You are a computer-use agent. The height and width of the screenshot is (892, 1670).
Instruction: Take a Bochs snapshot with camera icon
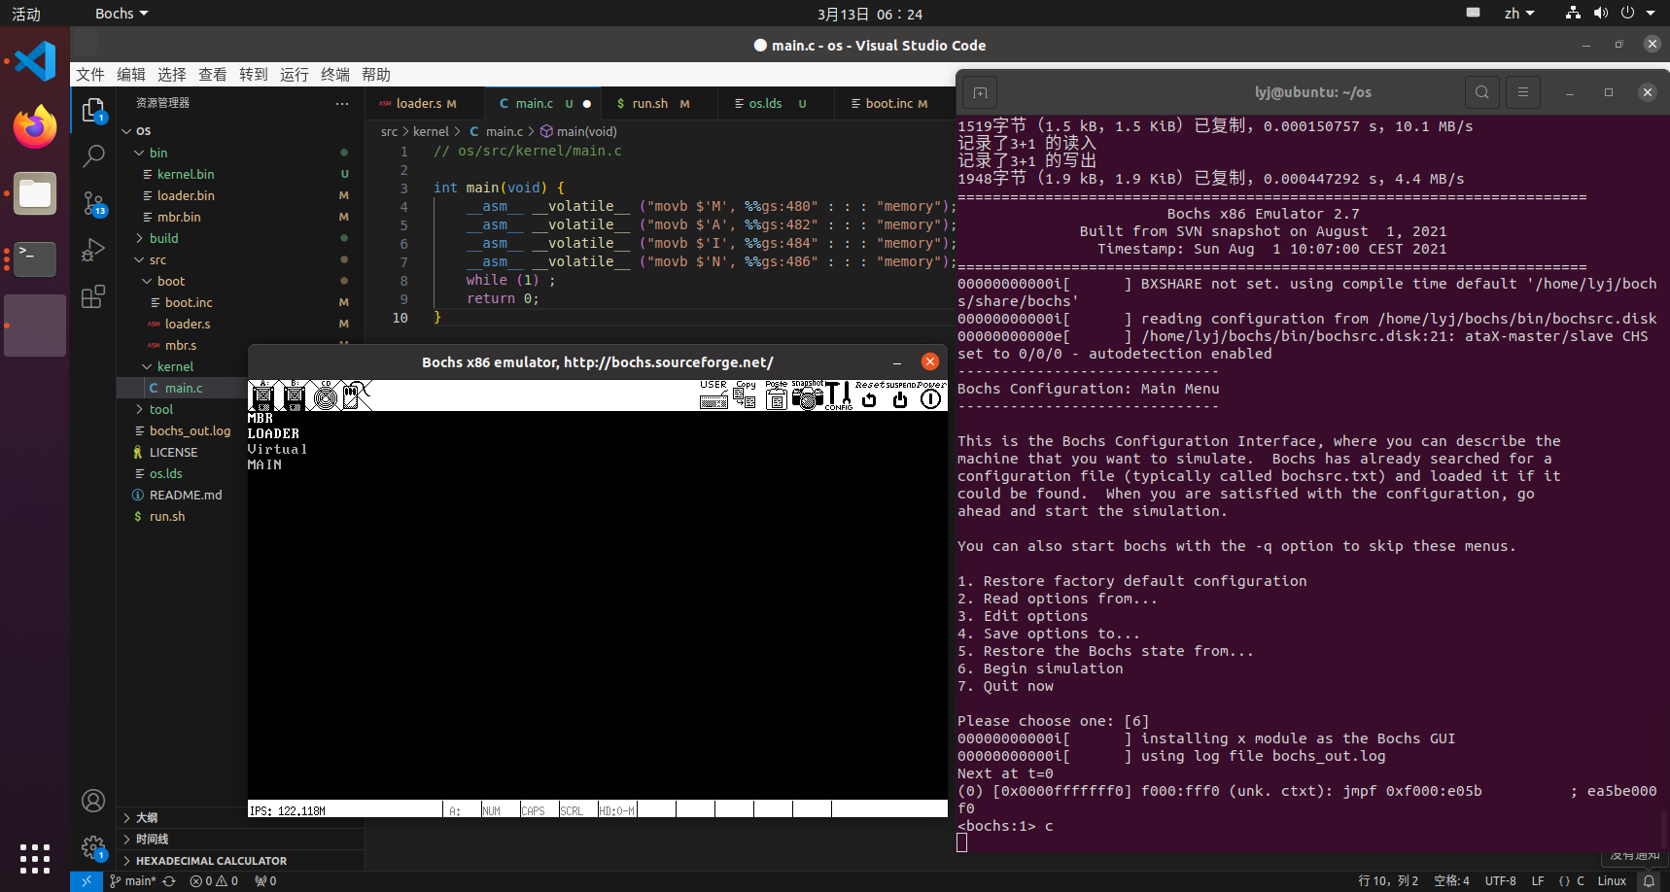pos(807,395)
